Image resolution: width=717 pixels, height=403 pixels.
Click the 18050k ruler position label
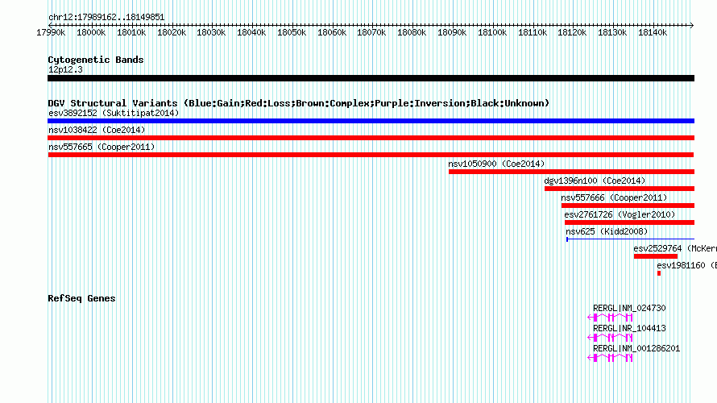292,32
